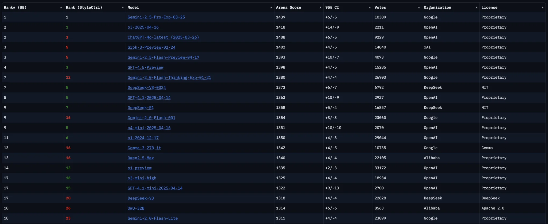
Task: Select the Apache 2.0 license cell
Action: click(493, 208)
